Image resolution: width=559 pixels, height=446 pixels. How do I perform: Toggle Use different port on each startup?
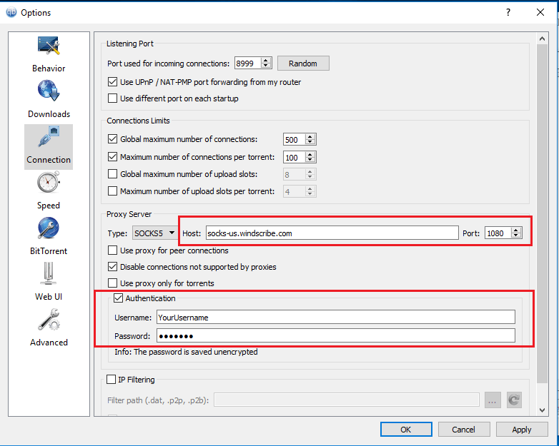coord(113,98)
